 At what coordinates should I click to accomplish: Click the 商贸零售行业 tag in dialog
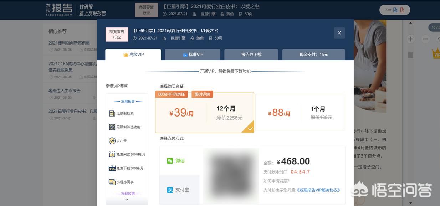(x=117, y=34)
